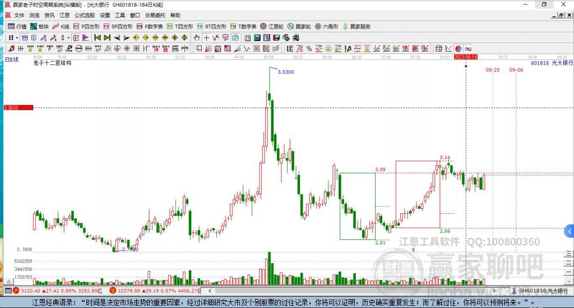
Task: Click the percent sign tool icon
Action: [309, 48]
